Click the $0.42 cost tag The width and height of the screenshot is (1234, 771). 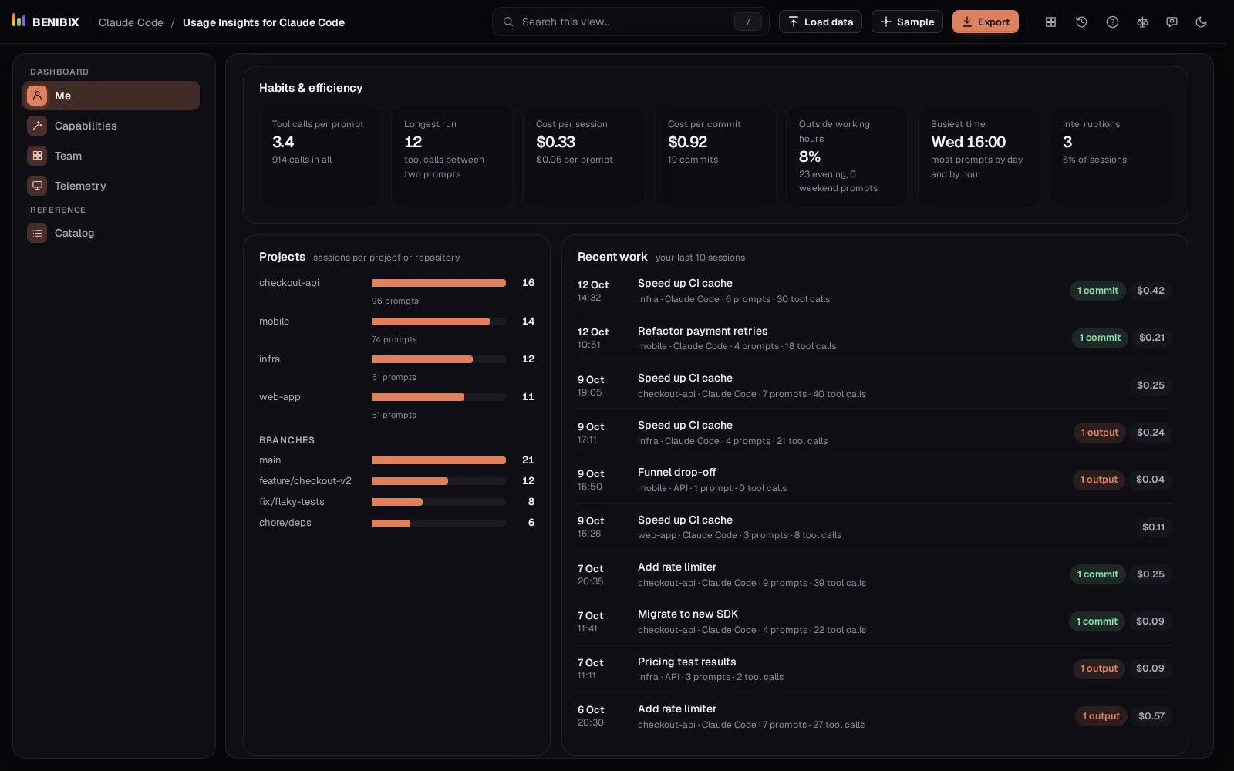click(x=1151, y=291)
